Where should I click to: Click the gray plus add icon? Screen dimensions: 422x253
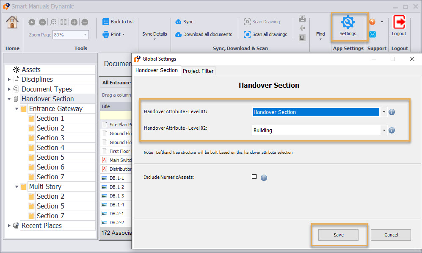pos(302,28)
